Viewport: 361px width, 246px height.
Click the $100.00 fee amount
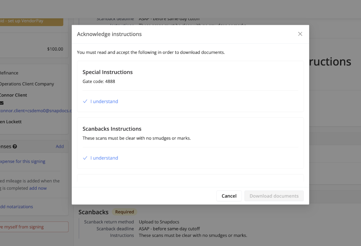[x=55, y=49]
